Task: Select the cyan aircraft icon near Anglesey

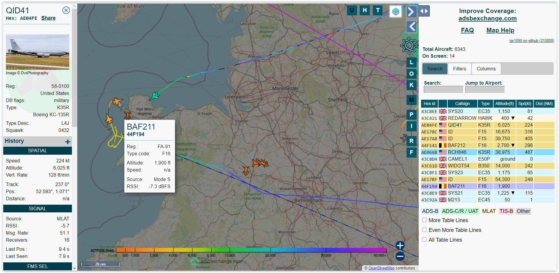Action: click(154, 96)
